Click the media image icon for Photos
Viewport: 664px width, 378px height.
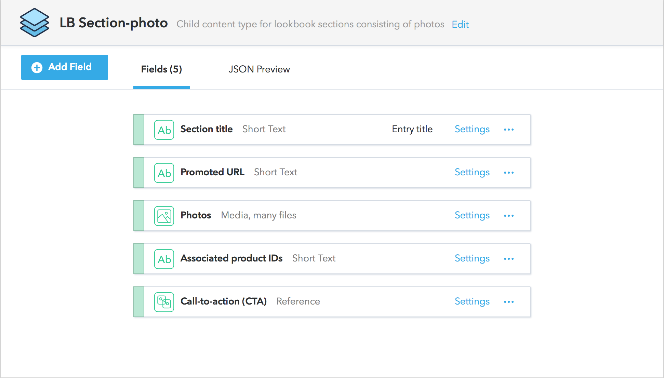[x=164, y=216]
